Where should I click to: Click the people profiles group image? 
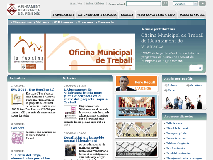(184, 102)
